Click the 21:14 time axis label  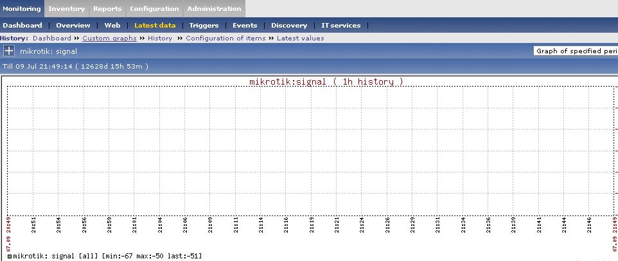[x=261, y=224]
